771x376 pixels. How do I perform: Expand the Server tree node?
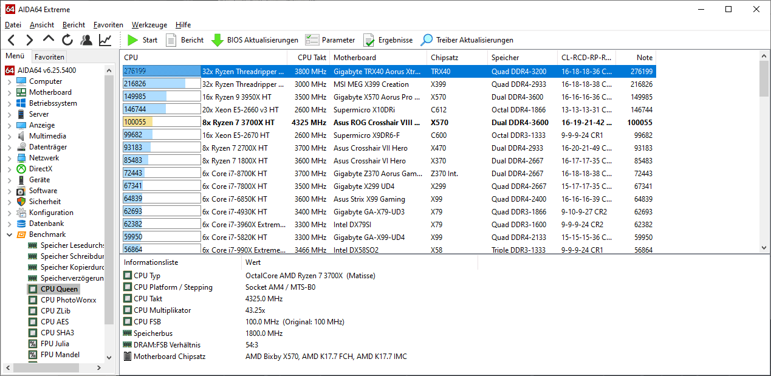point(10,114)
